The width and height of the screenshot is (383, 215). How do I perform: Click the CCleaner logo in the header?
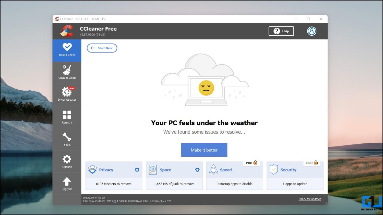67,31
